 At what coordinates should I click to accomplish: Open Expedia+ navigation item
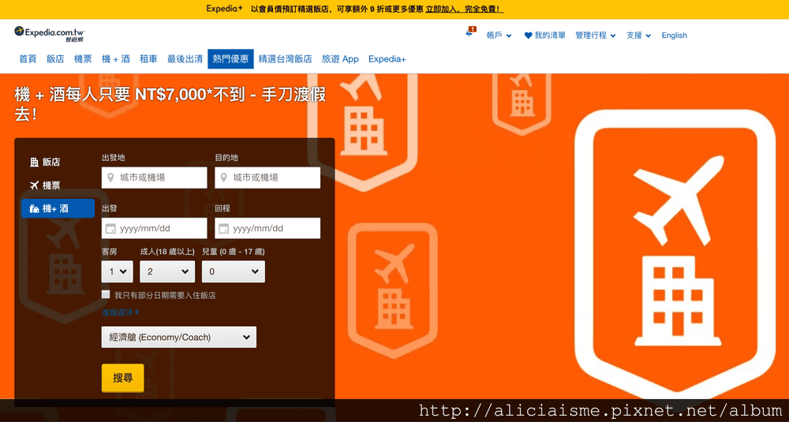387,59
